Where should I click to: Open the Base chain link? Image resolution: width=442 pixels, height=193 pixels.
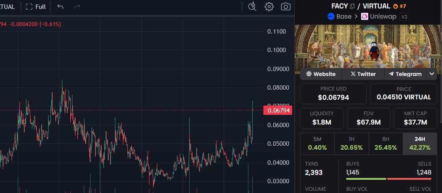[339, 17]
